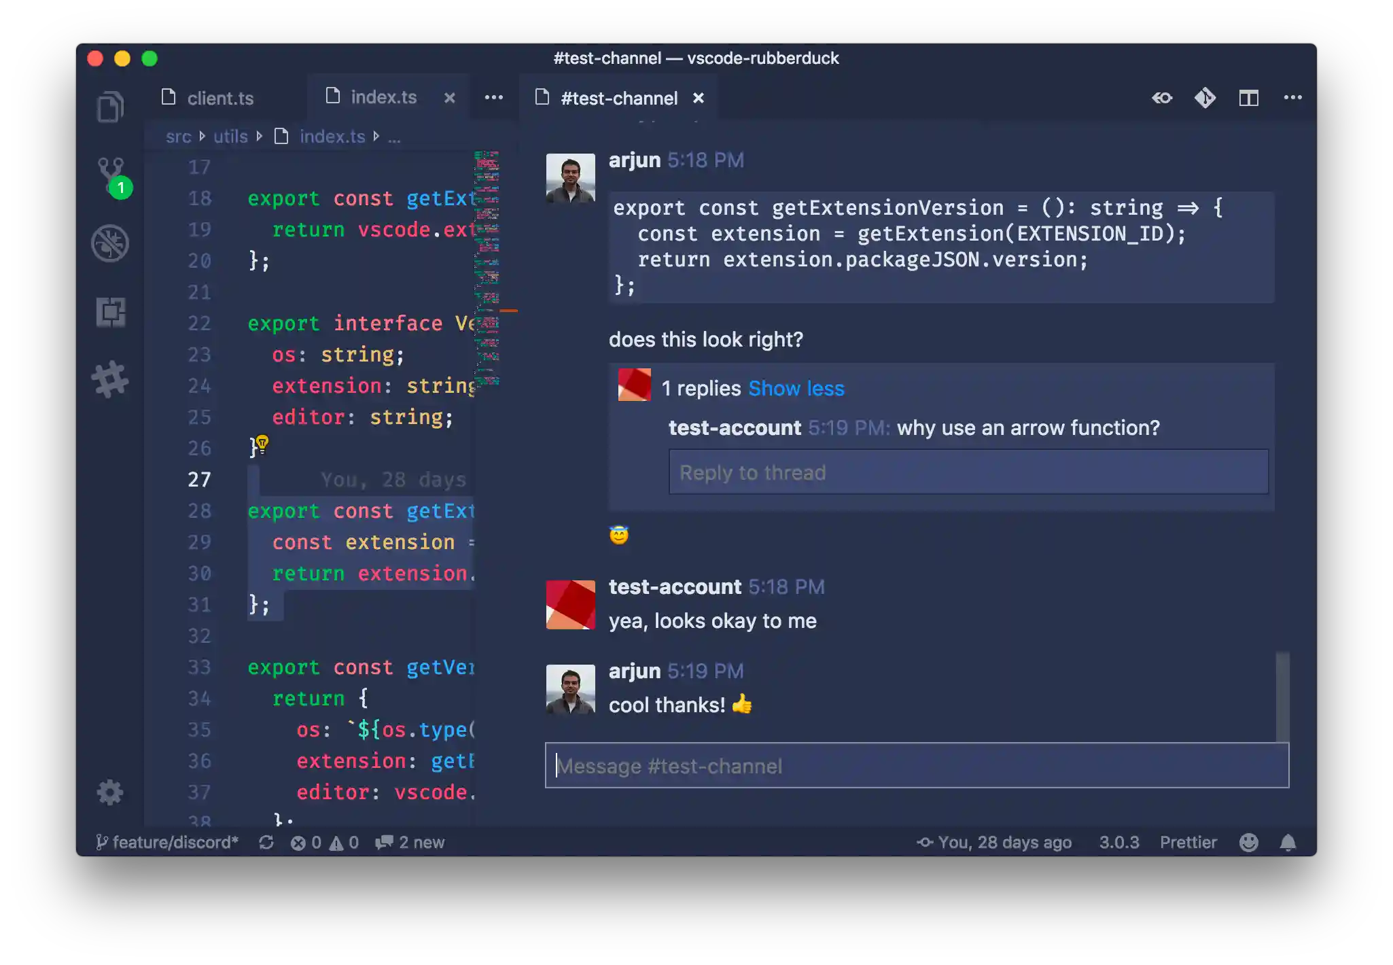Open the Open Changes icon near tab bar
The image size is (1393, 965).
point(1162,98)
